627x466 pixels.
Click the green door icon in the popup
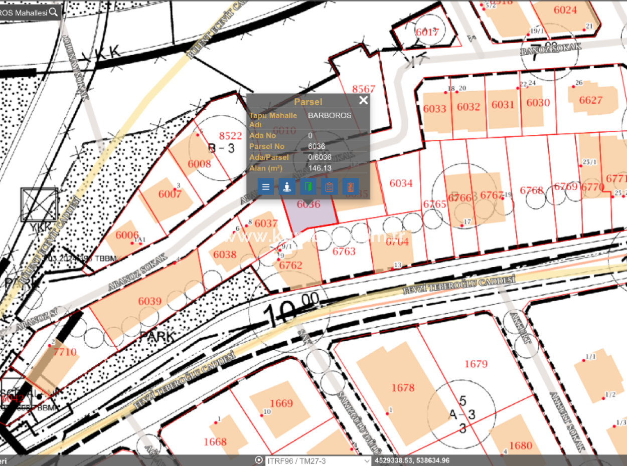coord(307,186)
